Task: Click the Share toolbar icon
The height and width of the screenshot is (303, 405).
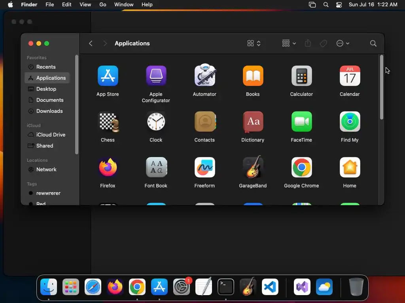Action: point(308,43)
